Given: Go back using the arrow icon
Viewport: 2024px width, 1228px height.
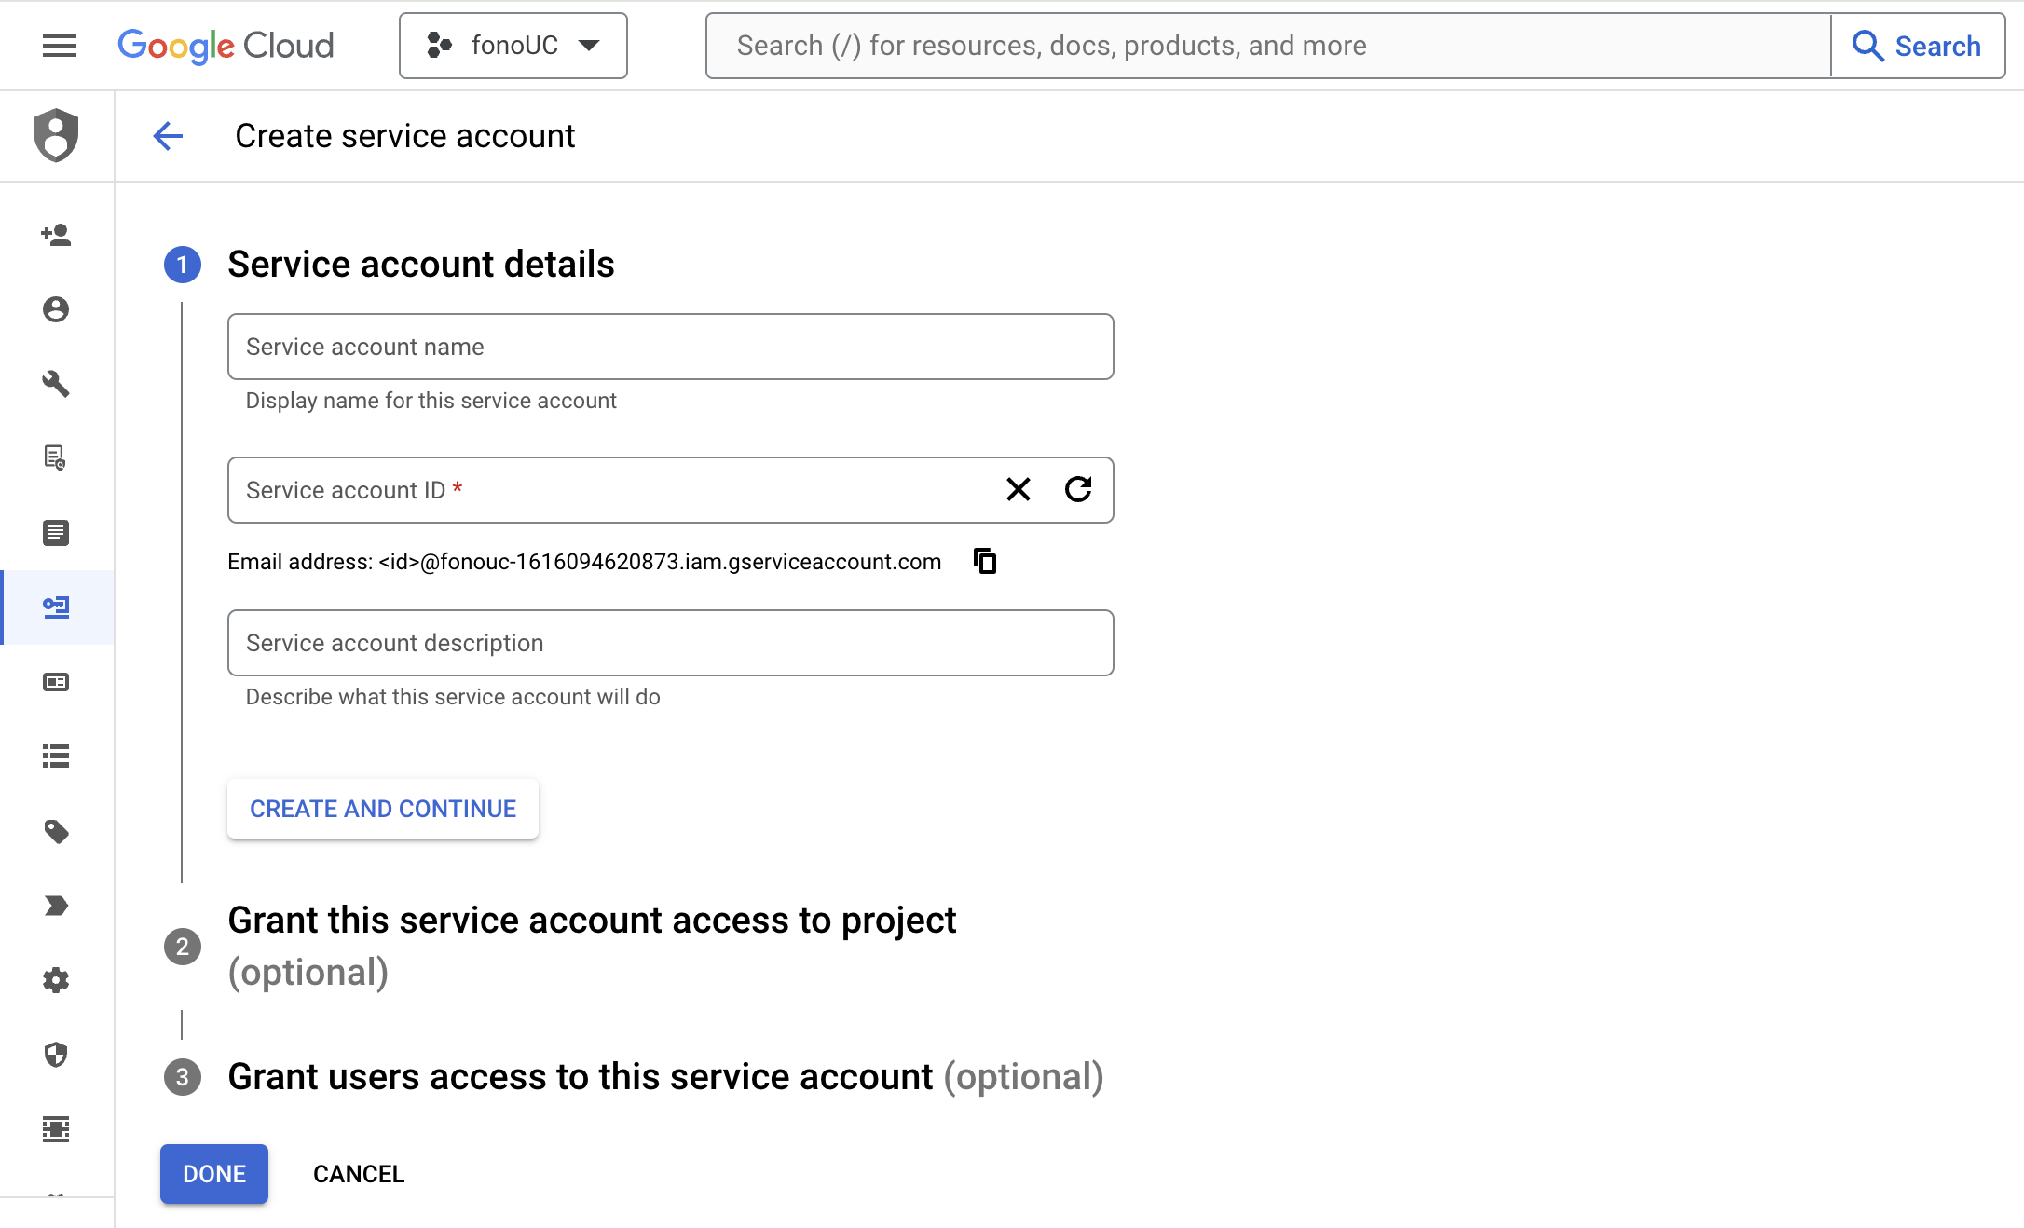Looking at the screenshot, I should (168, 136).
